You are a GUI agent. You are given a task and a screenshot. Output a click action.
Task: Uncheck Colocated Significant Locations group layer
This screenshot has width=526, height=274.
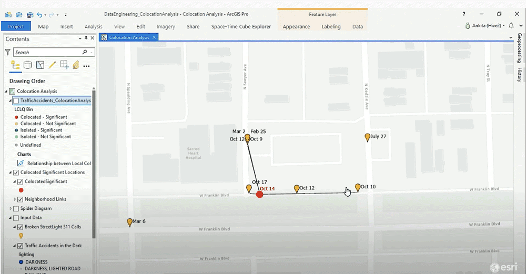click(16, 172)
